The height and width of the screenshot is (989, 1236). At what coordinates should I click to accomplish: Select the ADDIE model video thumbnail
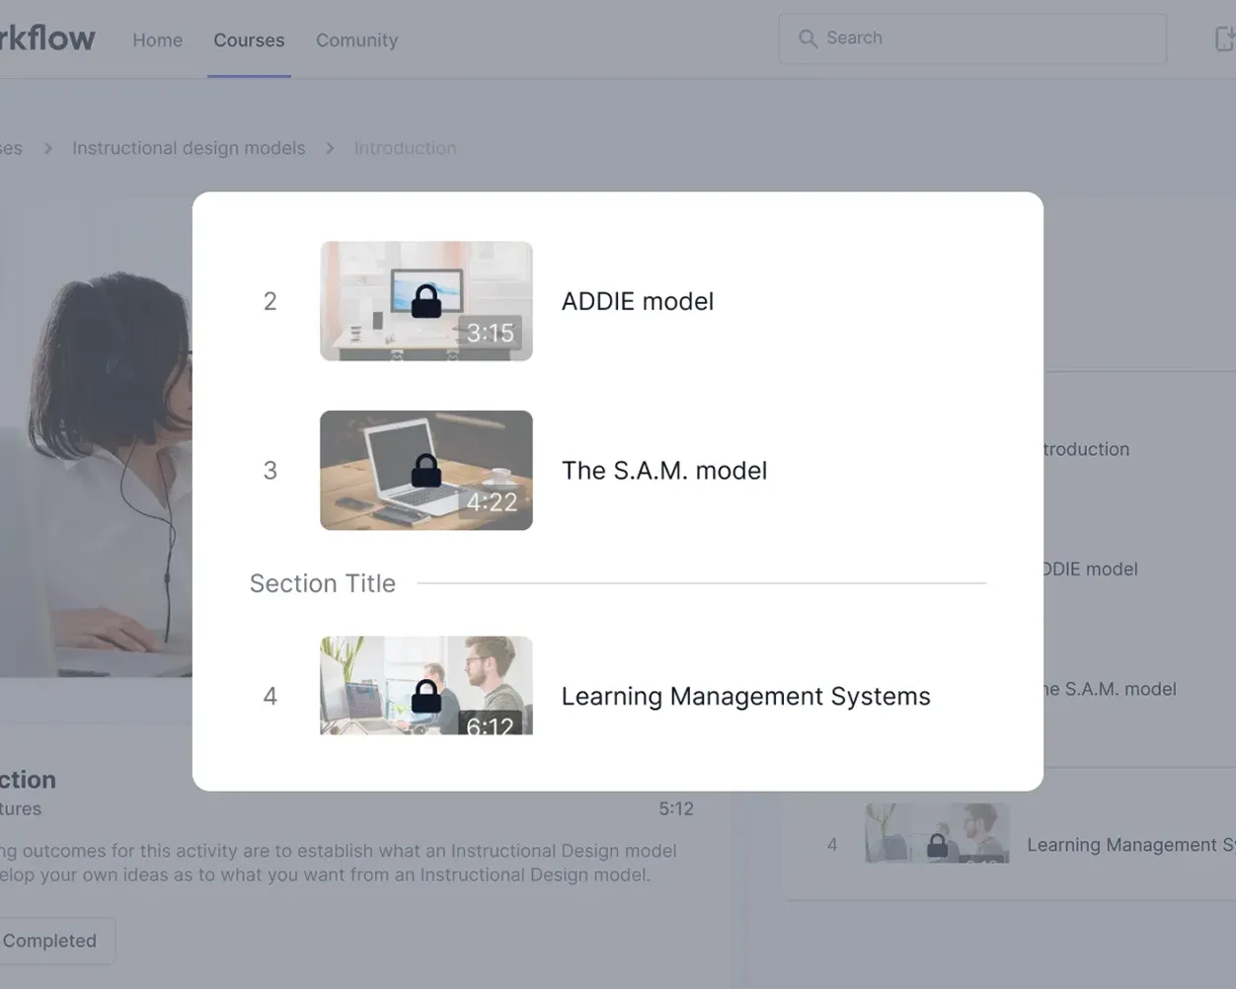tap(426, 301)
